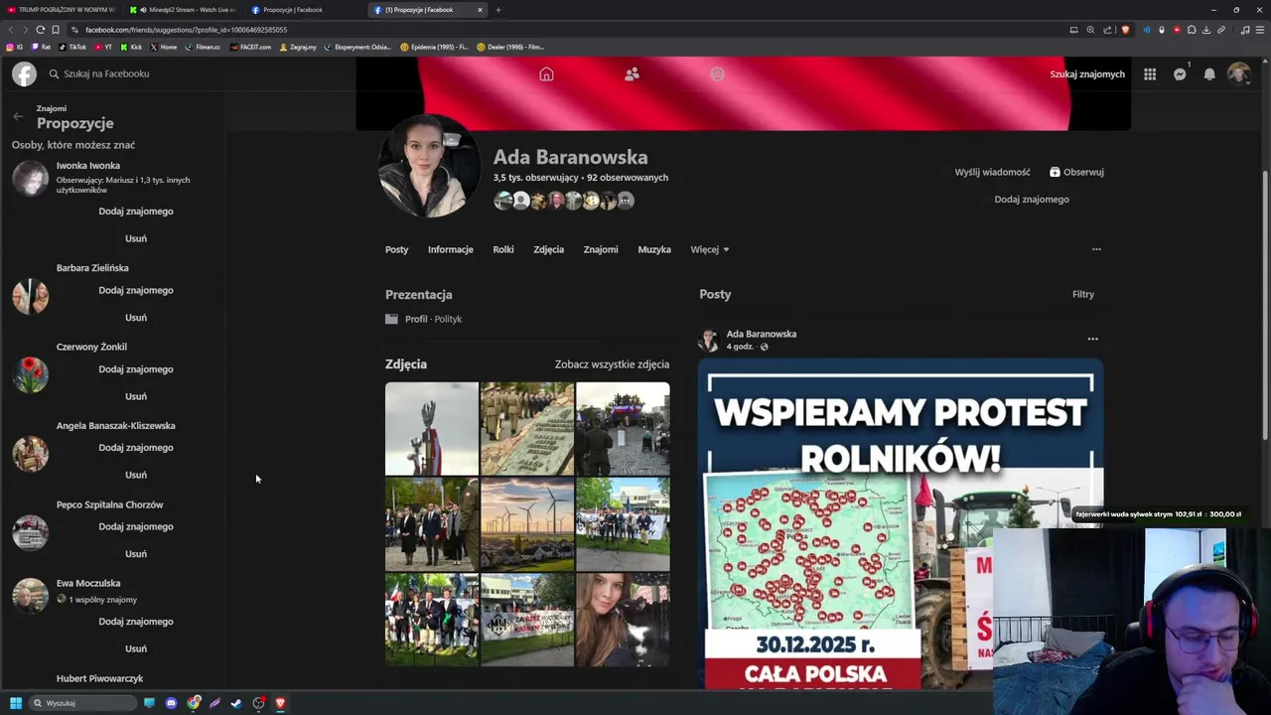Viewport: 1271px width, 715px height.
Task: Open Chrome from the taskbar
Action: tap(194, 703)
